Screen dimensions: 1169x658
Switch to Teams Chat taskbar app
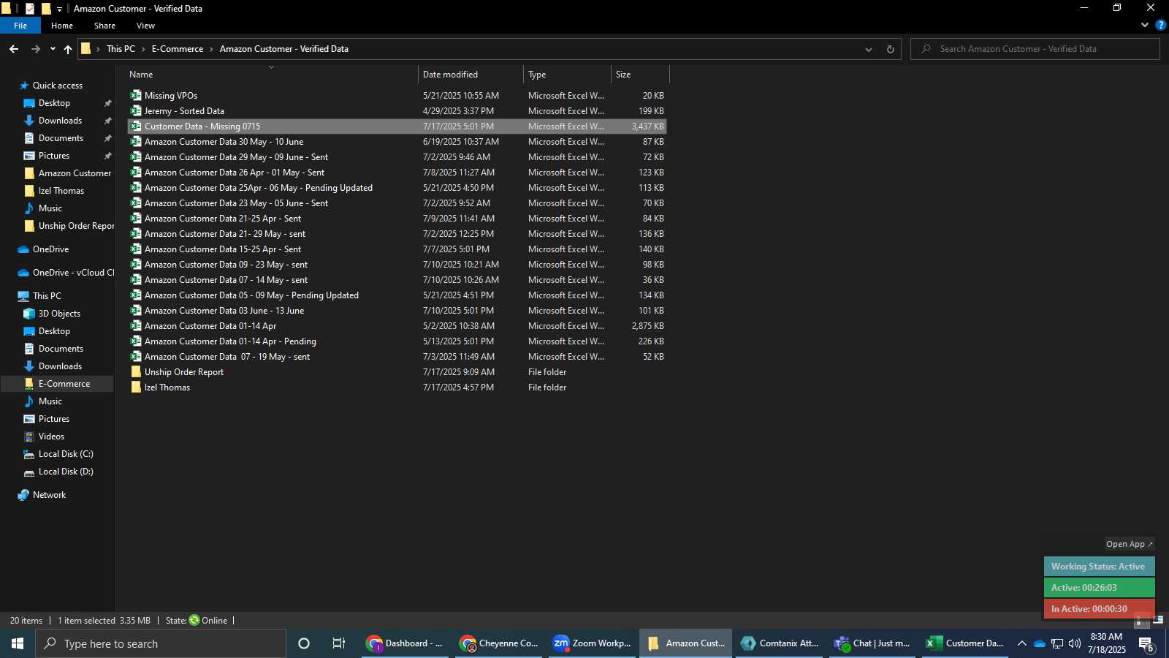[872, 643]
